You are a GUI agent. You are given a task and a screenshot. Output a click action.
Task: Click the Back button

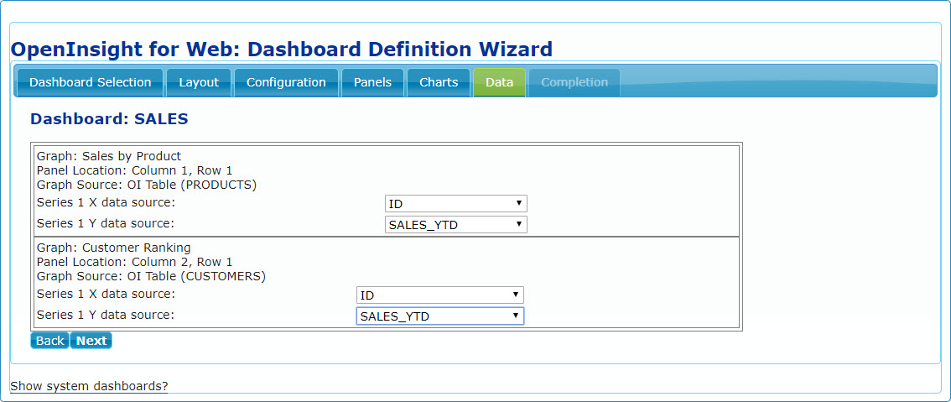coord(49,341)
